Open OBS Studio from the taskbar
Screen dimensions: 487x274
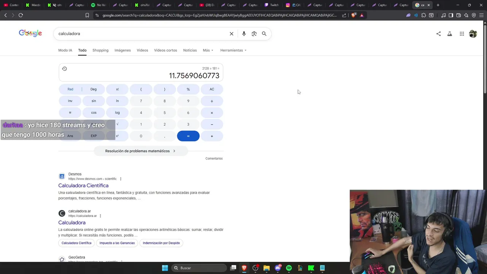[255, 268]
